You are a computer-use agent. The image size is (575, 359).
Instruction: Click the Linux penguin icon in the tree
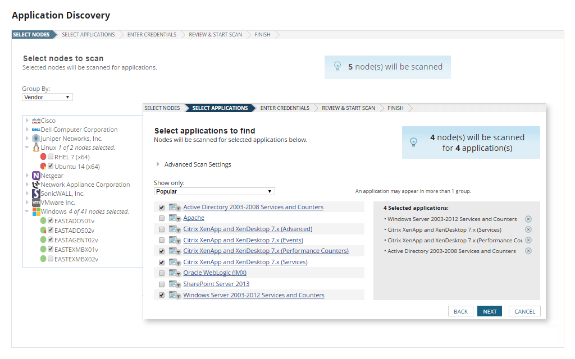tap(35, 148)
